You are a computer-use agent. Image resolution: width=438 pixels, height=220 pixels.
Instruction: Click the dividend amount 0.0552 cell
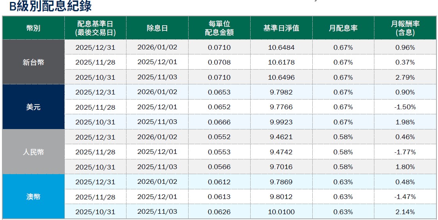pos(219,137)
